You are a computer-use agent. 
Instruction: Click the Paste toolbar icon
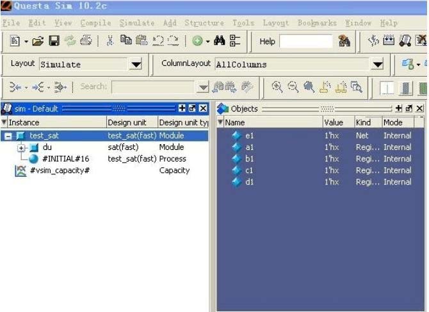(x=142, y=41)
